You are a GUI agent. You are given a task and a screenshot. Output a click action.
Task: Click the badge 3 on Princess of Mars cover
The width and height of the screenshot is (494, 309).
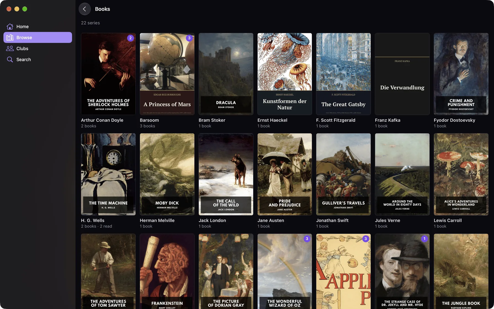(x=189, y=38)
